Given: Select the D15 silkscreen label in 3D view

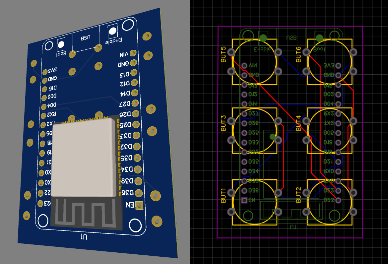Looking at the screenshot, I should [x=53, y=88].
